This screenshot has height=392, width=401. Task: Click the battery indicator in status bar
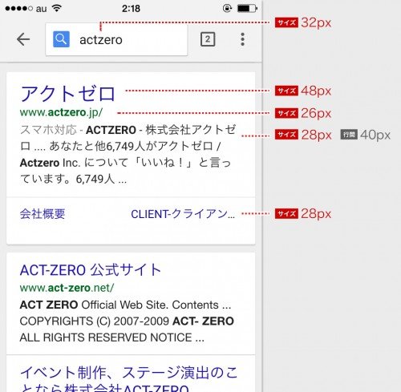pos(247,8)
